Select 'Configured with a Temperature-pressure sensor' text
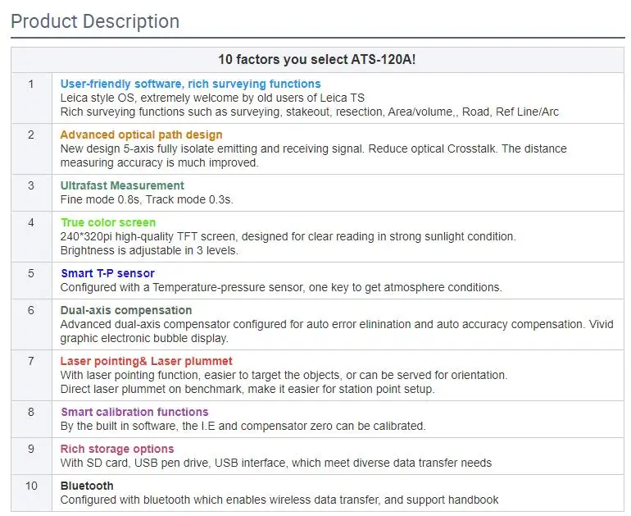 click(281, 287)
